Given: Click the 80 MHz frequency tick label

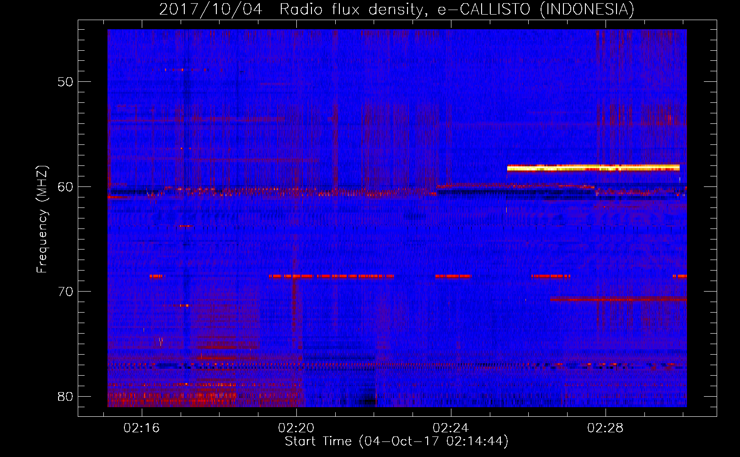Looking at the screenshot, I should (x=65, y=396).
